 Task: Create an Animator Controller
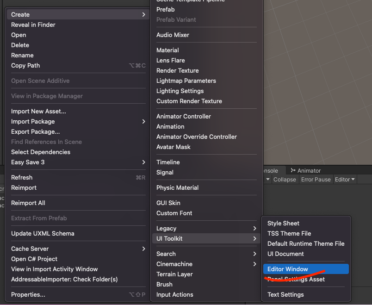coord(206,117)
